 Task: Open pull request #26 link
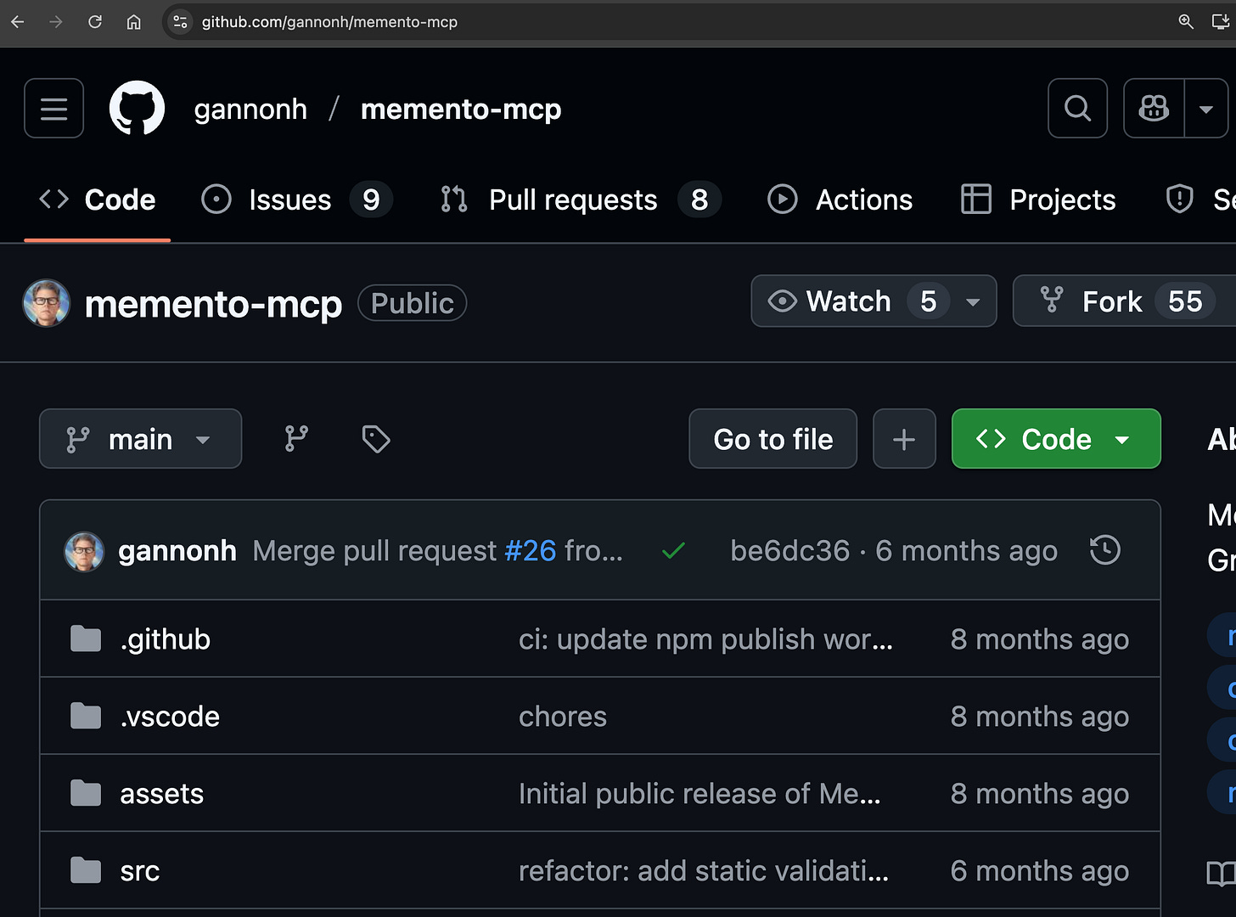[x=531, y=551]
